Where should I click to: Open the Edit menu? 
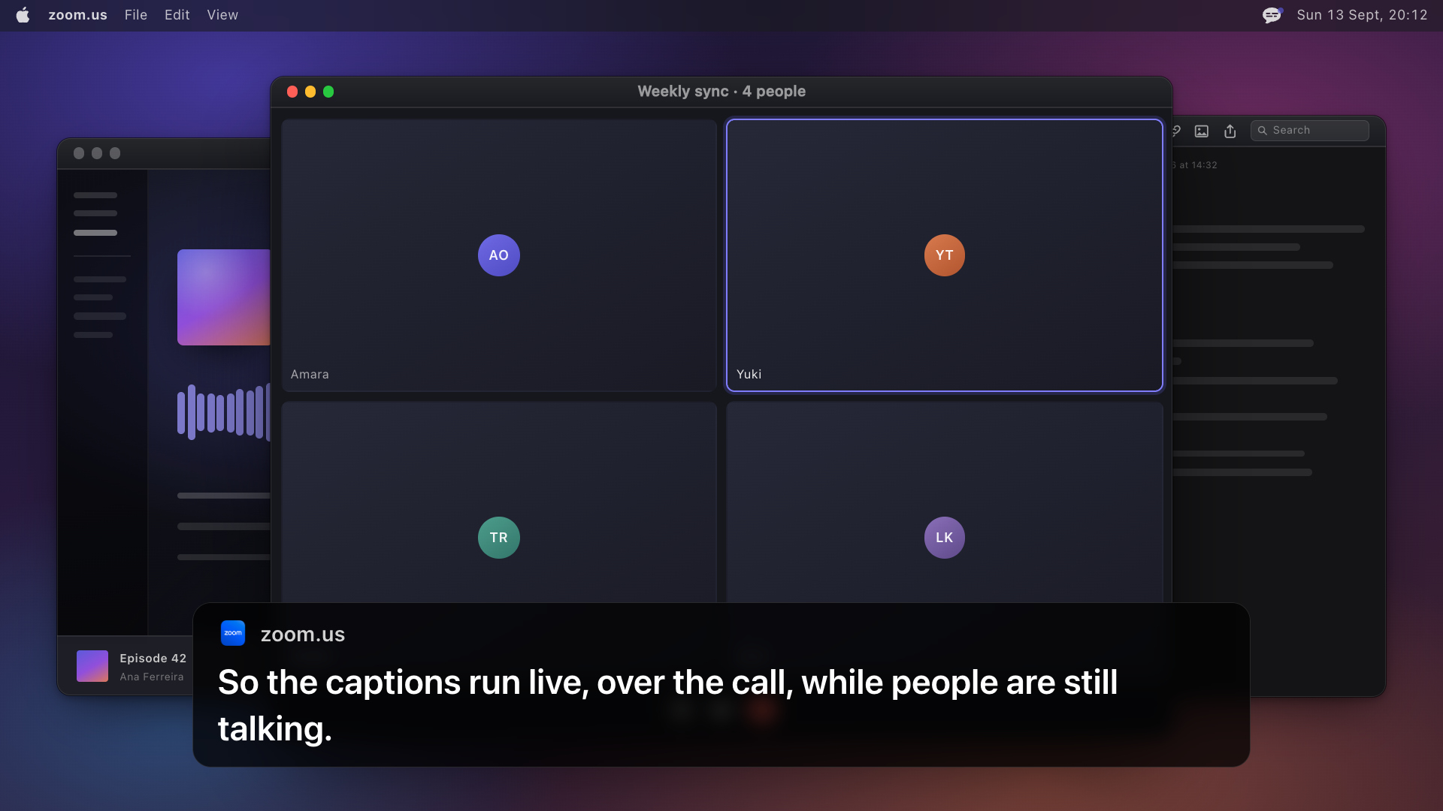(x=177, y=15)
